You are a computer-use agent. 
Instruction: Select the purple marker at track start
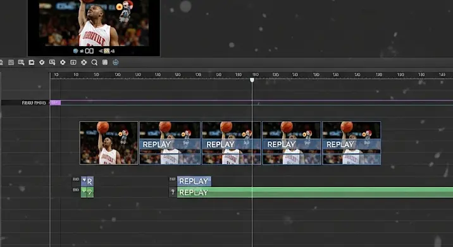click(x=56, y=102)
